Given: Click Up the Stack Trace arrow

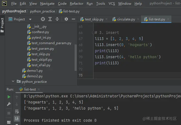Looking at the screenshot, I should point(17,97).
